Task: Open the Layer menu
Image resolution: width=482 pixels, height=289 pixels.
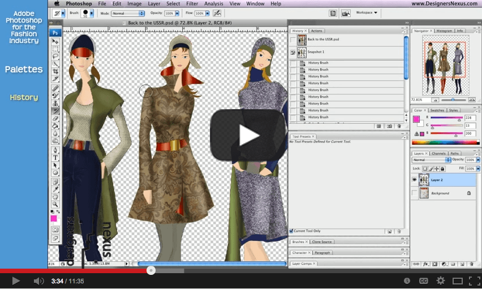Action: click(x=154, y=4)
